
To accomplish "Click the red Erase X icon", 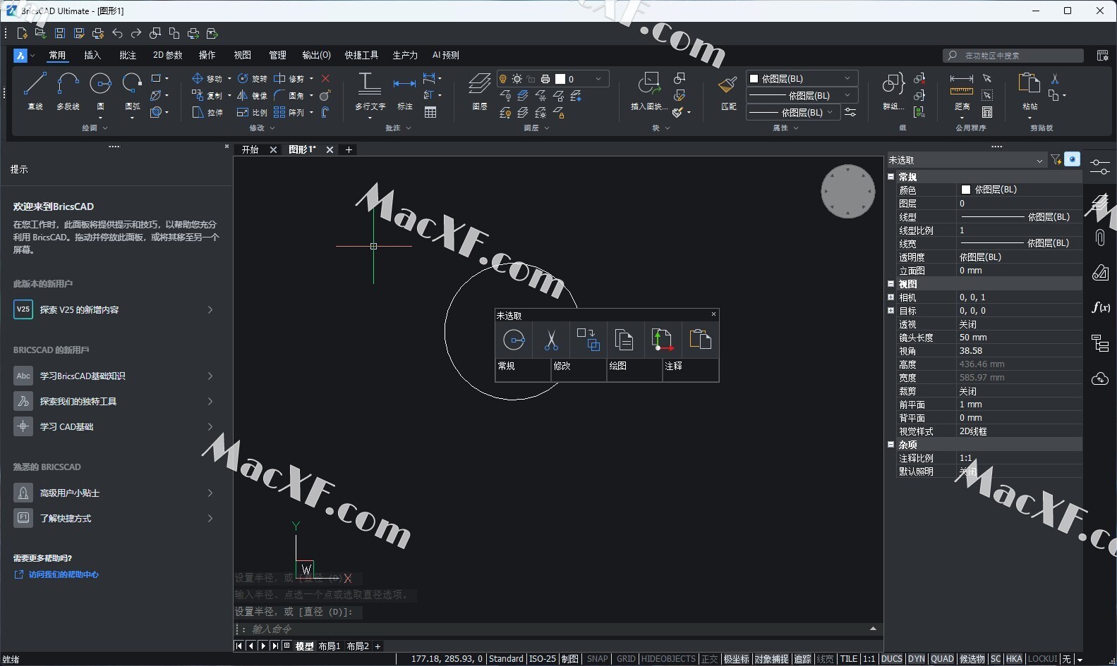I will (x=325, y=79).
